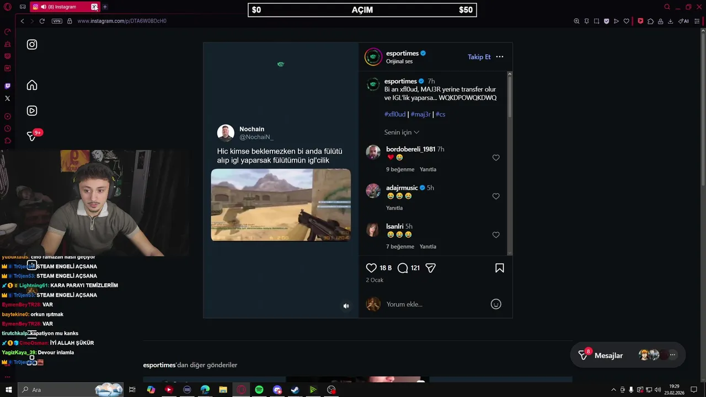Open esportimes profile from post header
Viewport: 706px width, 397px height.
click(x=402, y=53)
